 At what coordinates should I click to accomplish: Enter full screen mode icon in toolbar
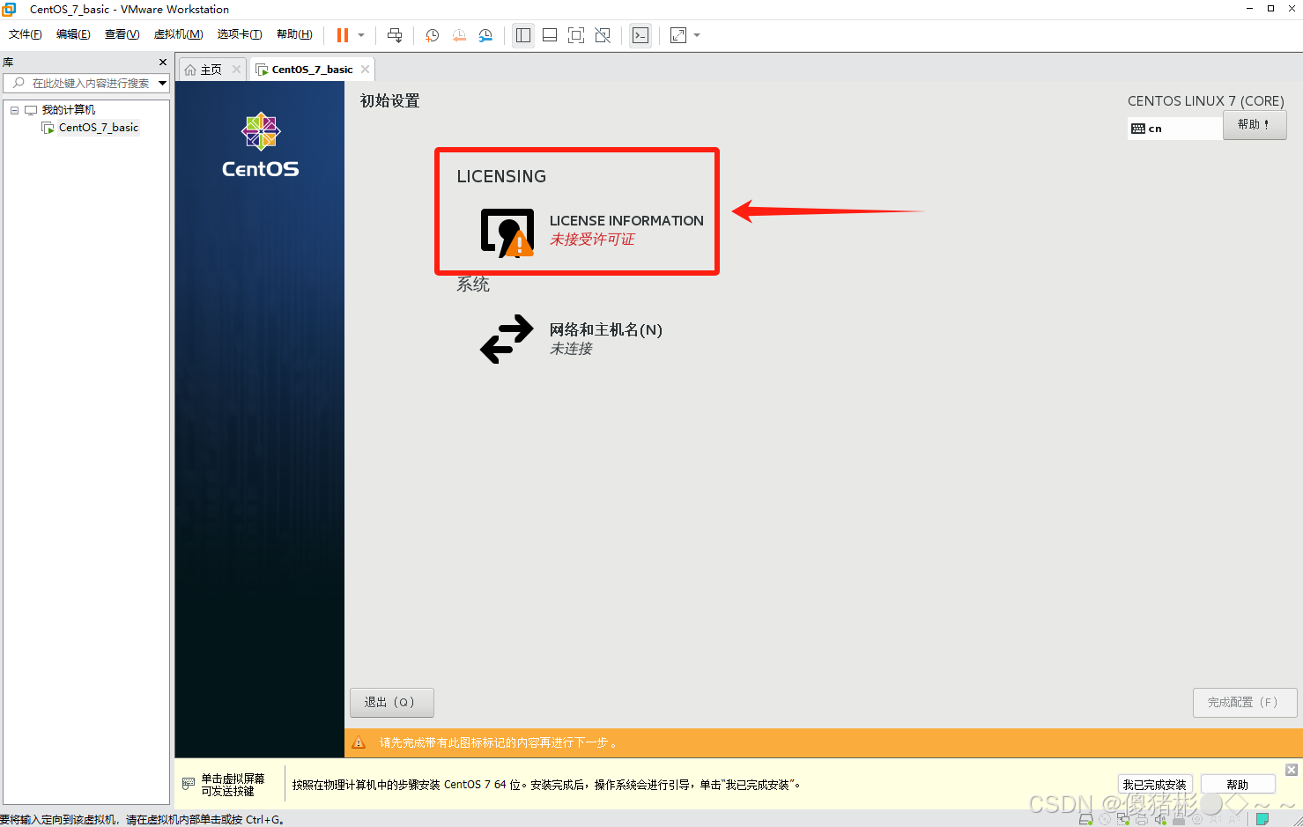click(x=576, y=35)
